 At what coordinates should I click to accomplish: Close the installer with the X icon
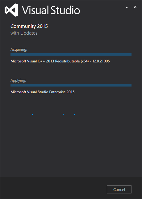[x=135, y=7]
